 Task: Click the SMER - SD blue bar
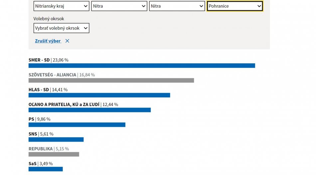[x=142, y=66]
